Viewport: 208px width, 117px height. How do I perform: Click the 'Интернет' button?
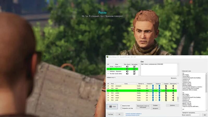[x=155, y=108]
